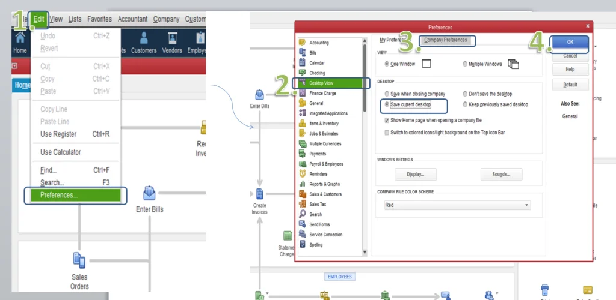Click the Help button
This screenshot has width=616, height=300.
pos(570,70)
